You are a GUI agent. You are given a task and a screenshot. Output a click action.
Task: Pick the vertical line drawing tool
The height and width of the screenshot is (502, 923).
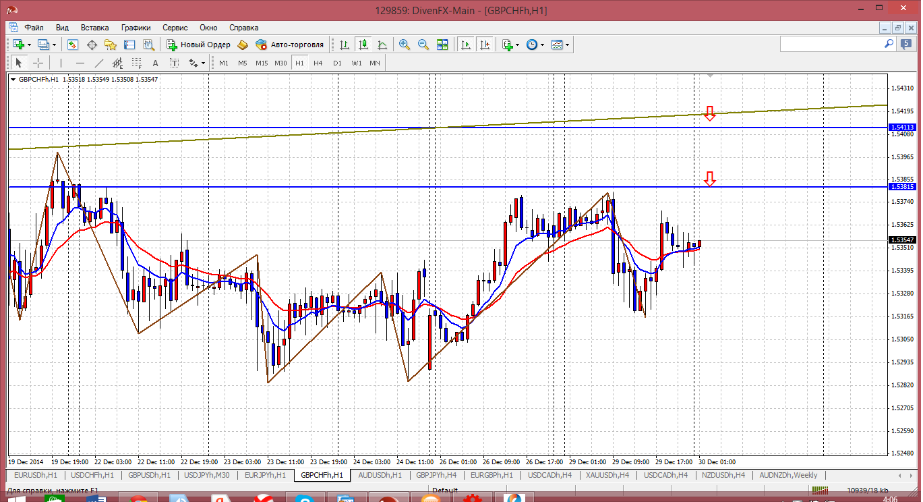coord(61,63)
